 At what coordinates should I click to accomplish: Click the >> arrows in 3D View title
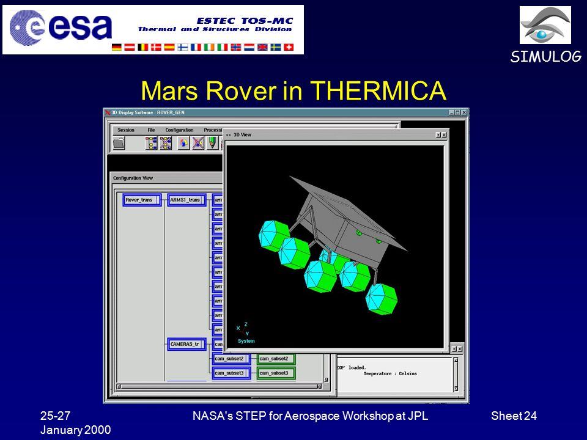click(x=228, y=134)
